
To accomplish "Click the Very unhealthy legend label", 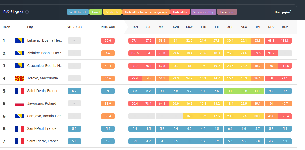I will [203, 12].
